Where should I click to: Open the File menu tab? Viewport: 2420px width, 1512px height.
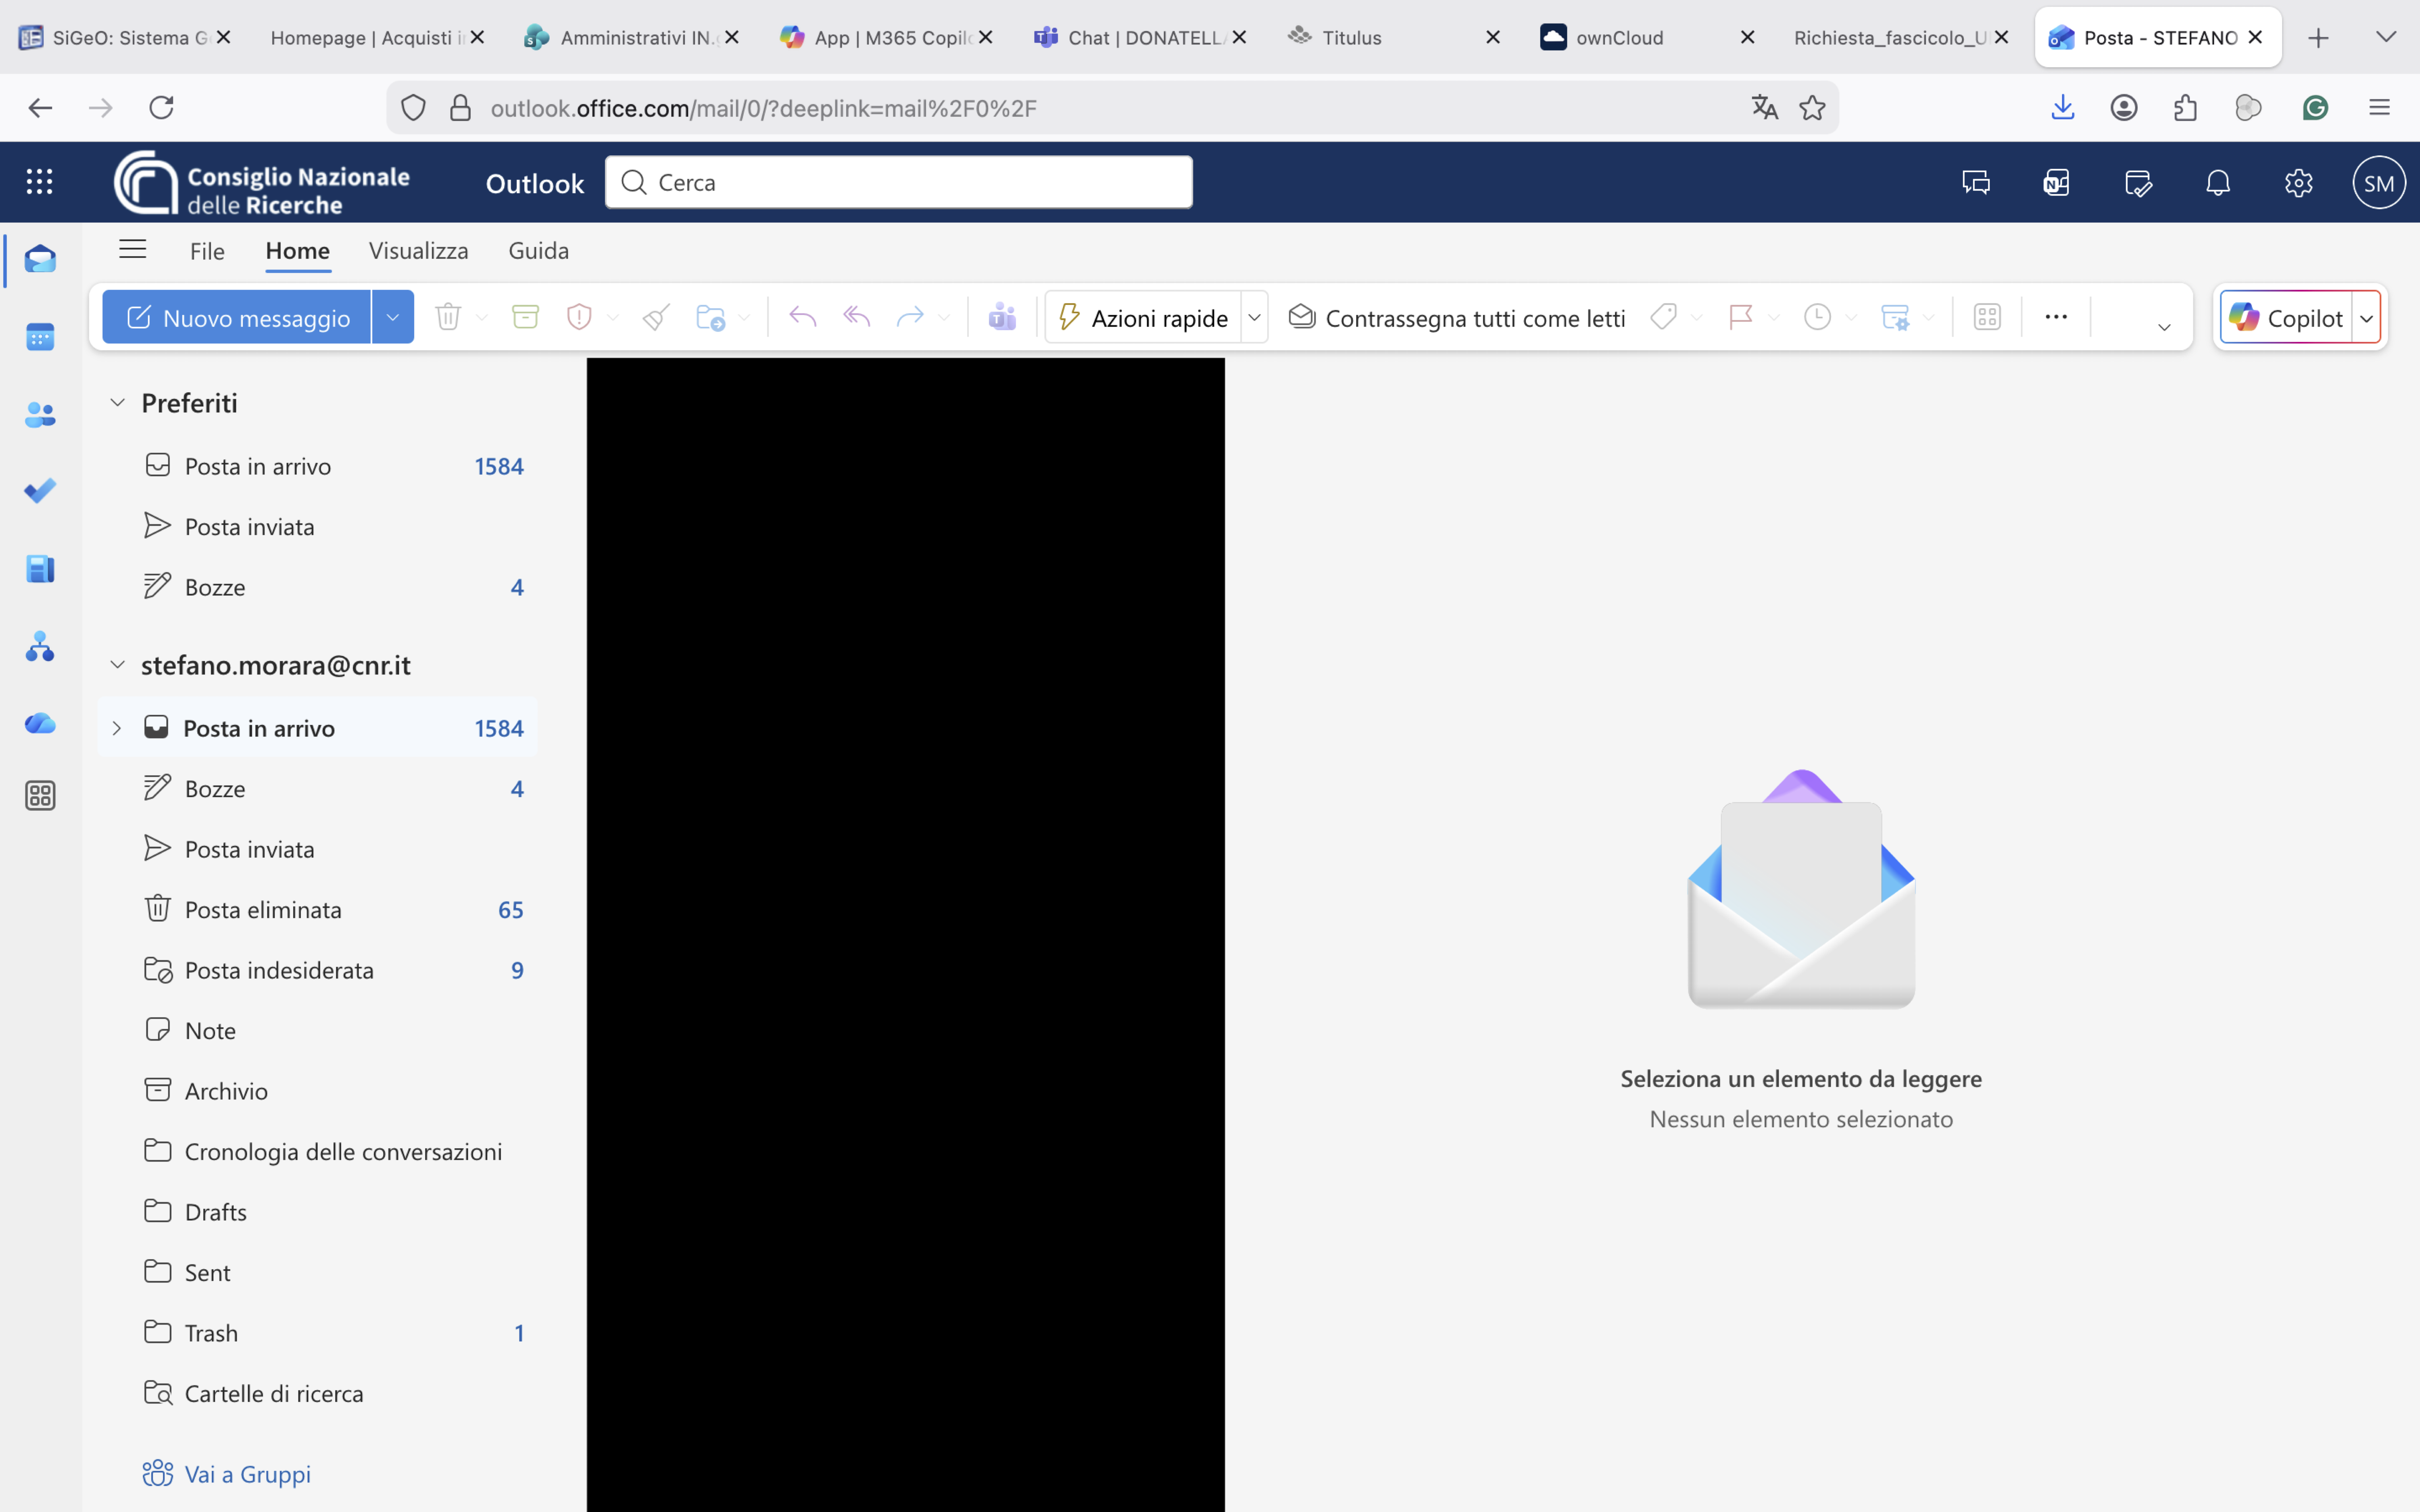click(207, 250)
